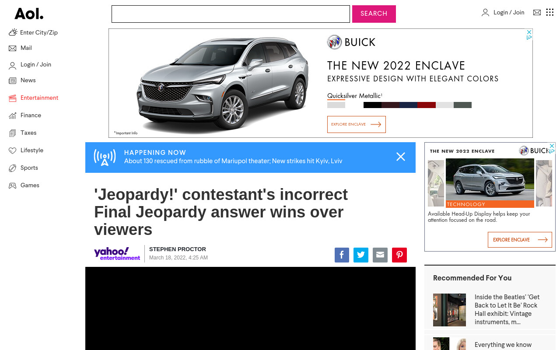Select the red color swatch on Buick ad
Screen dimensions: 560x350
427,105
